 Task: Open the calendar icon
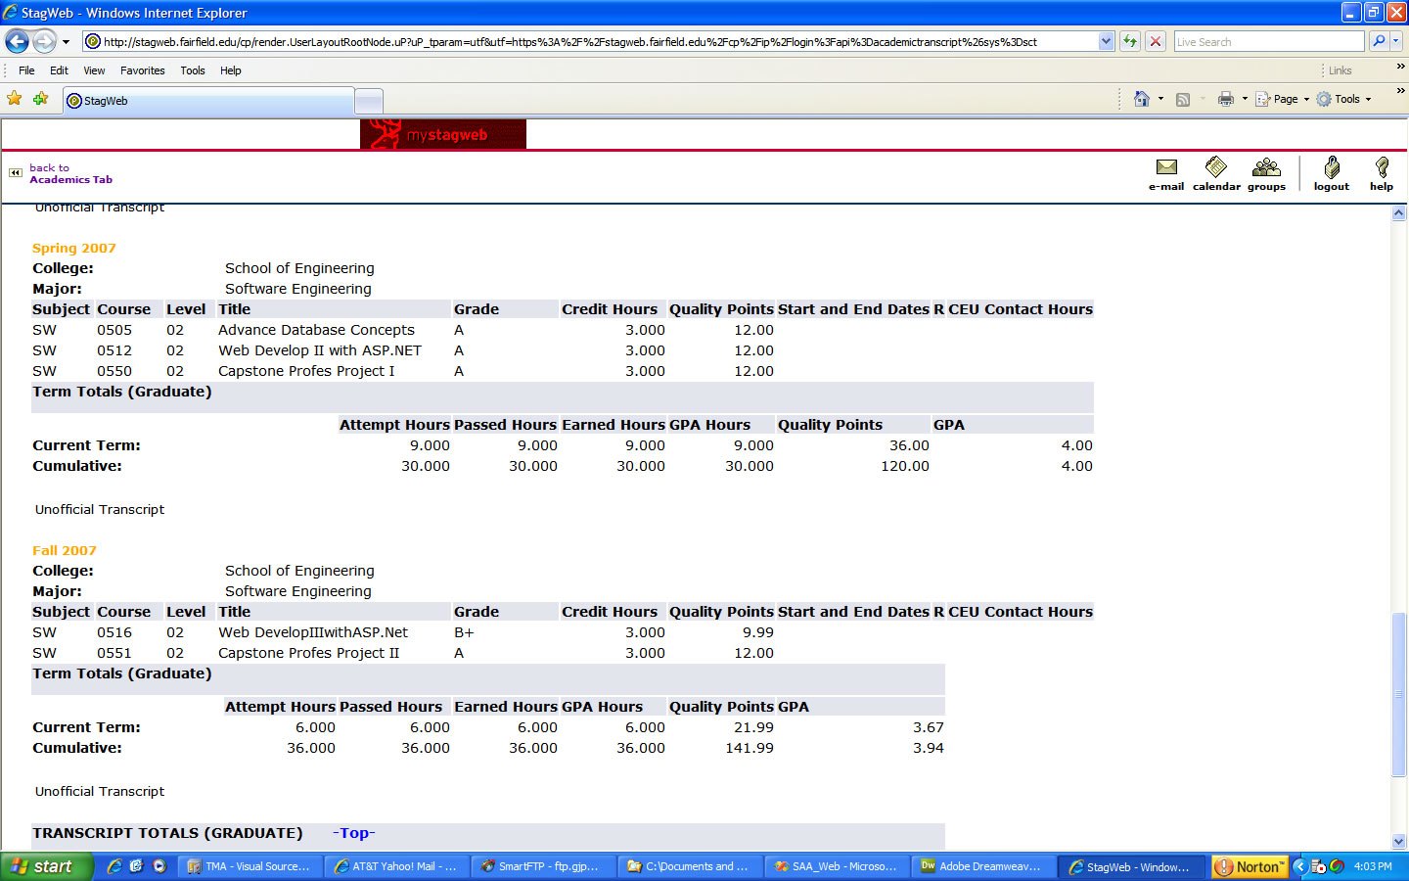click(1216, 172)
